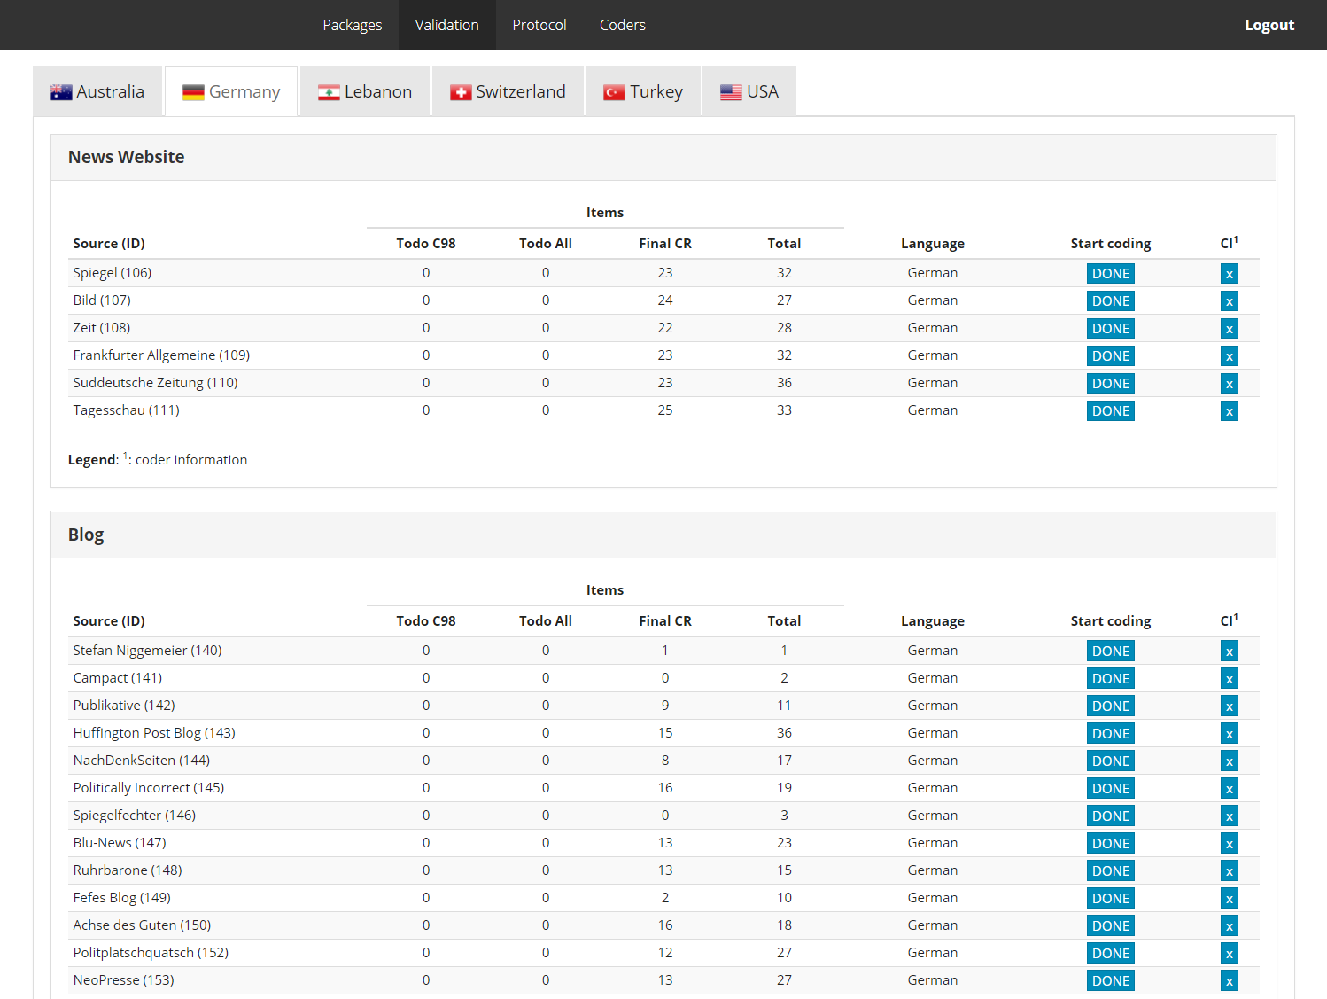This screenshot has width=1327, height=999.
Task: Switch to the USA tab
Action: (749, 91)
